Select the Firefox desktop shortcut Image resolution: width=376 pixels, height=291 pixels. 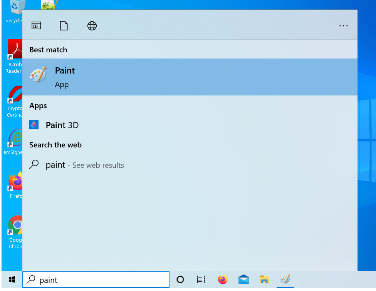pos(15,186)
